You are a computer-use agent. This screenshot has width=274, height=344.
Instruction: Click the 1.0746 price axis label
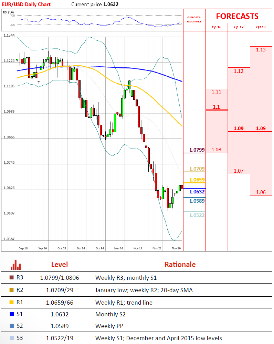point(9,163)
